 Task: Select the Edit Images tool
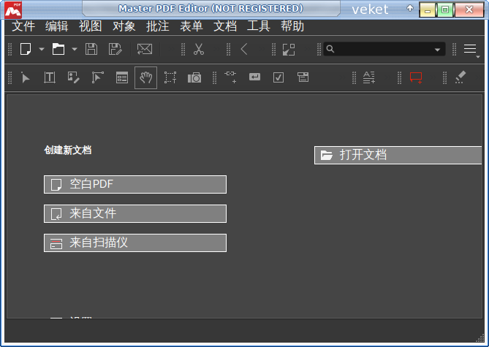click(74, 77)
